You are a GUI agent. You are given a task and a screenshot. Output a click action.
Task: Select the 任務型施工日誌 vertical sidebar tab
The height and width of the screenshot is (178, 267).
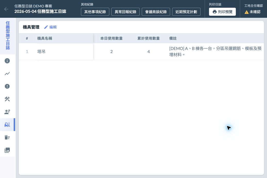pos(8,36)
